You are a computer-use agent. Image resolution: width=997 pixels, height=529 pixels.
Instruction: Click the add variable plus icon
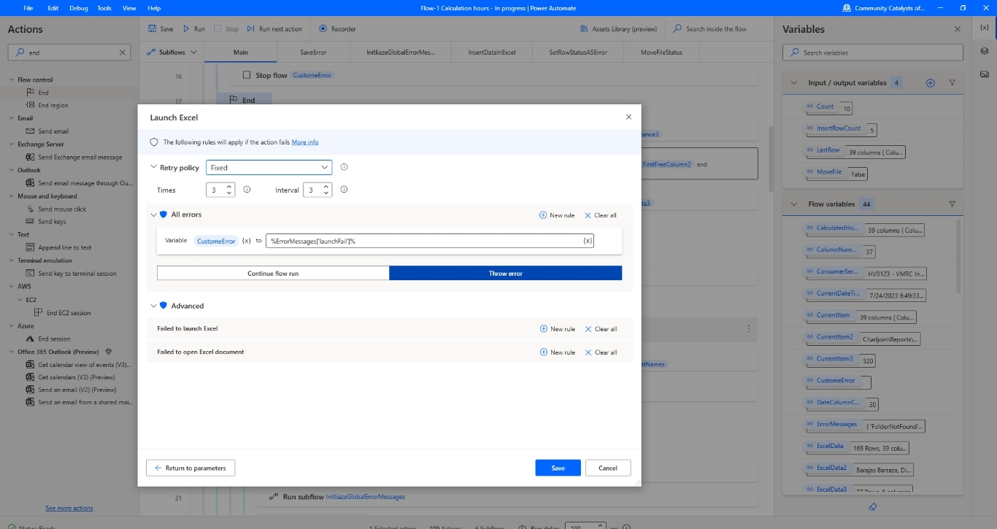pyautogui.click(x=931, y=83)
